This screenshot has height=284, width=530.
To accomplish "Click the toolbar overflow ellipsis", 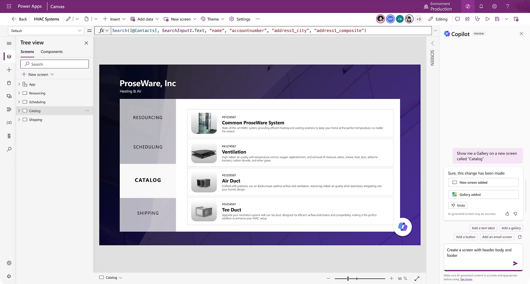I will click(257, 19).
